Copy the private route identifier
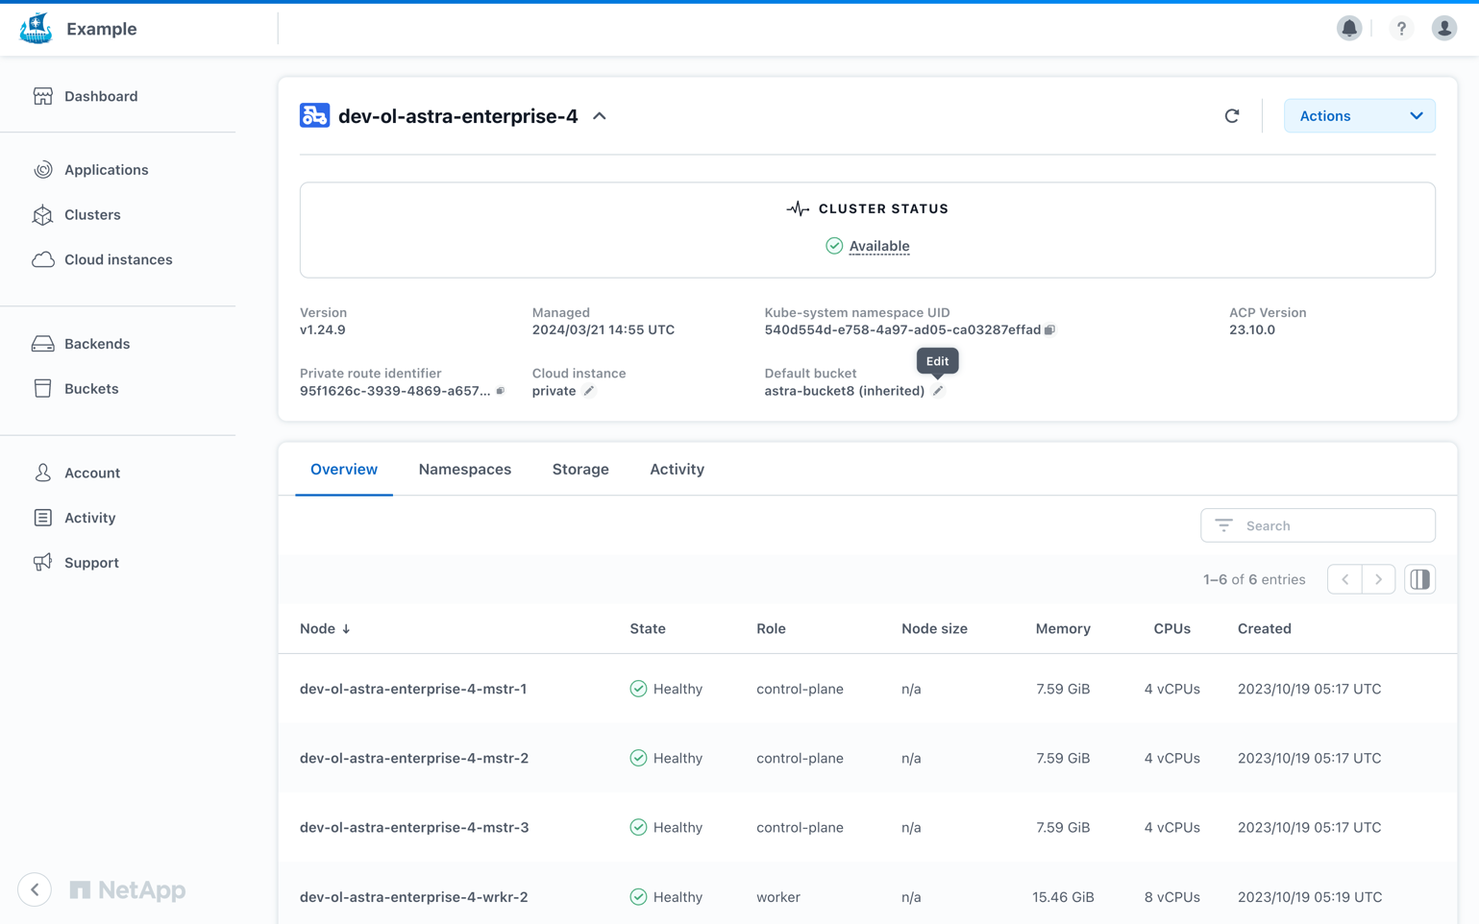The height and width of the screenshot is (924, 1479). [500, 391]
